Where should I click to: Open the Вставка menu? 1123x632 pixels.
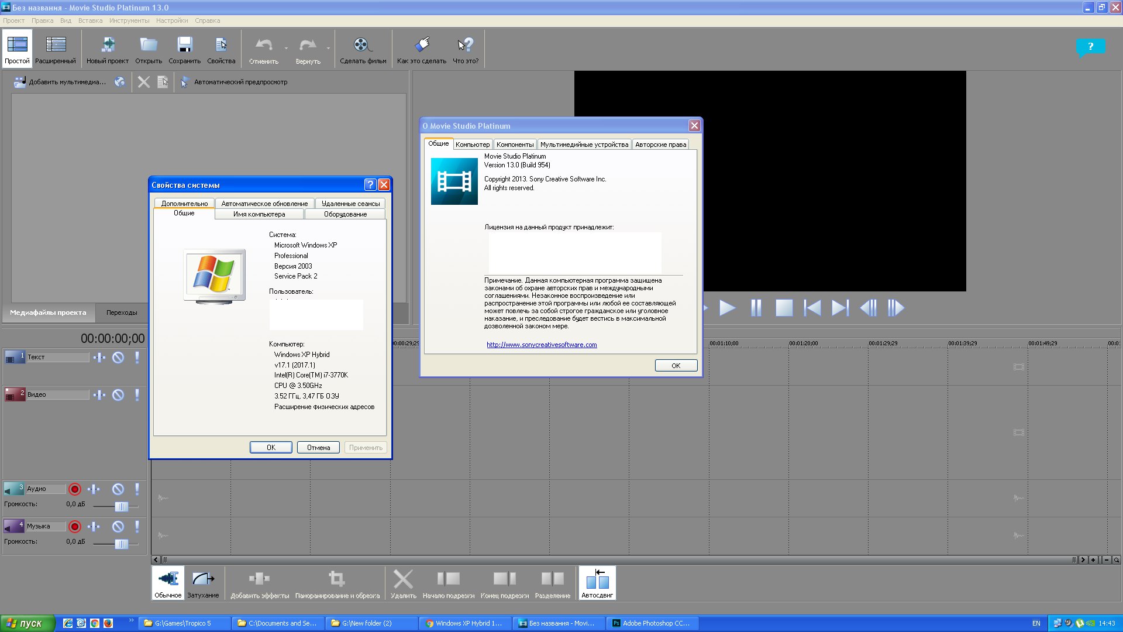(90, 20)
